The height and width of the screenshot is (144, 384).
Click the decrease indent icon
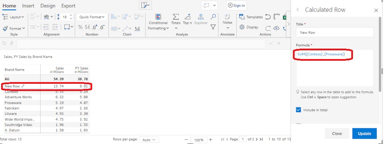click(46, 27)
